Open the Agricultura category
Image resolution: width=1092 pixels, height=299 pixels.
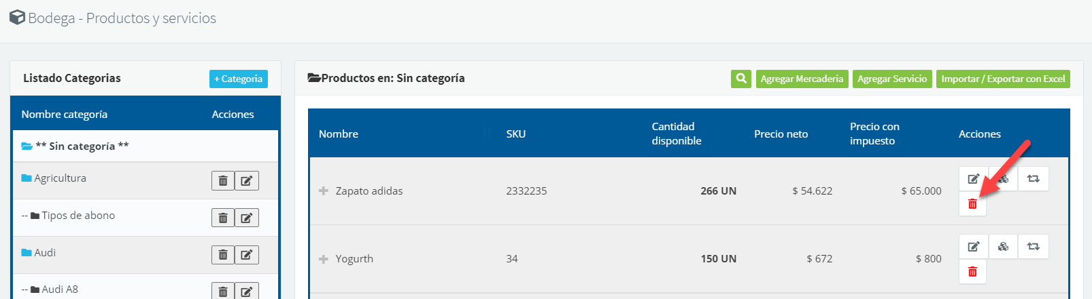click(x=60, y=178)
